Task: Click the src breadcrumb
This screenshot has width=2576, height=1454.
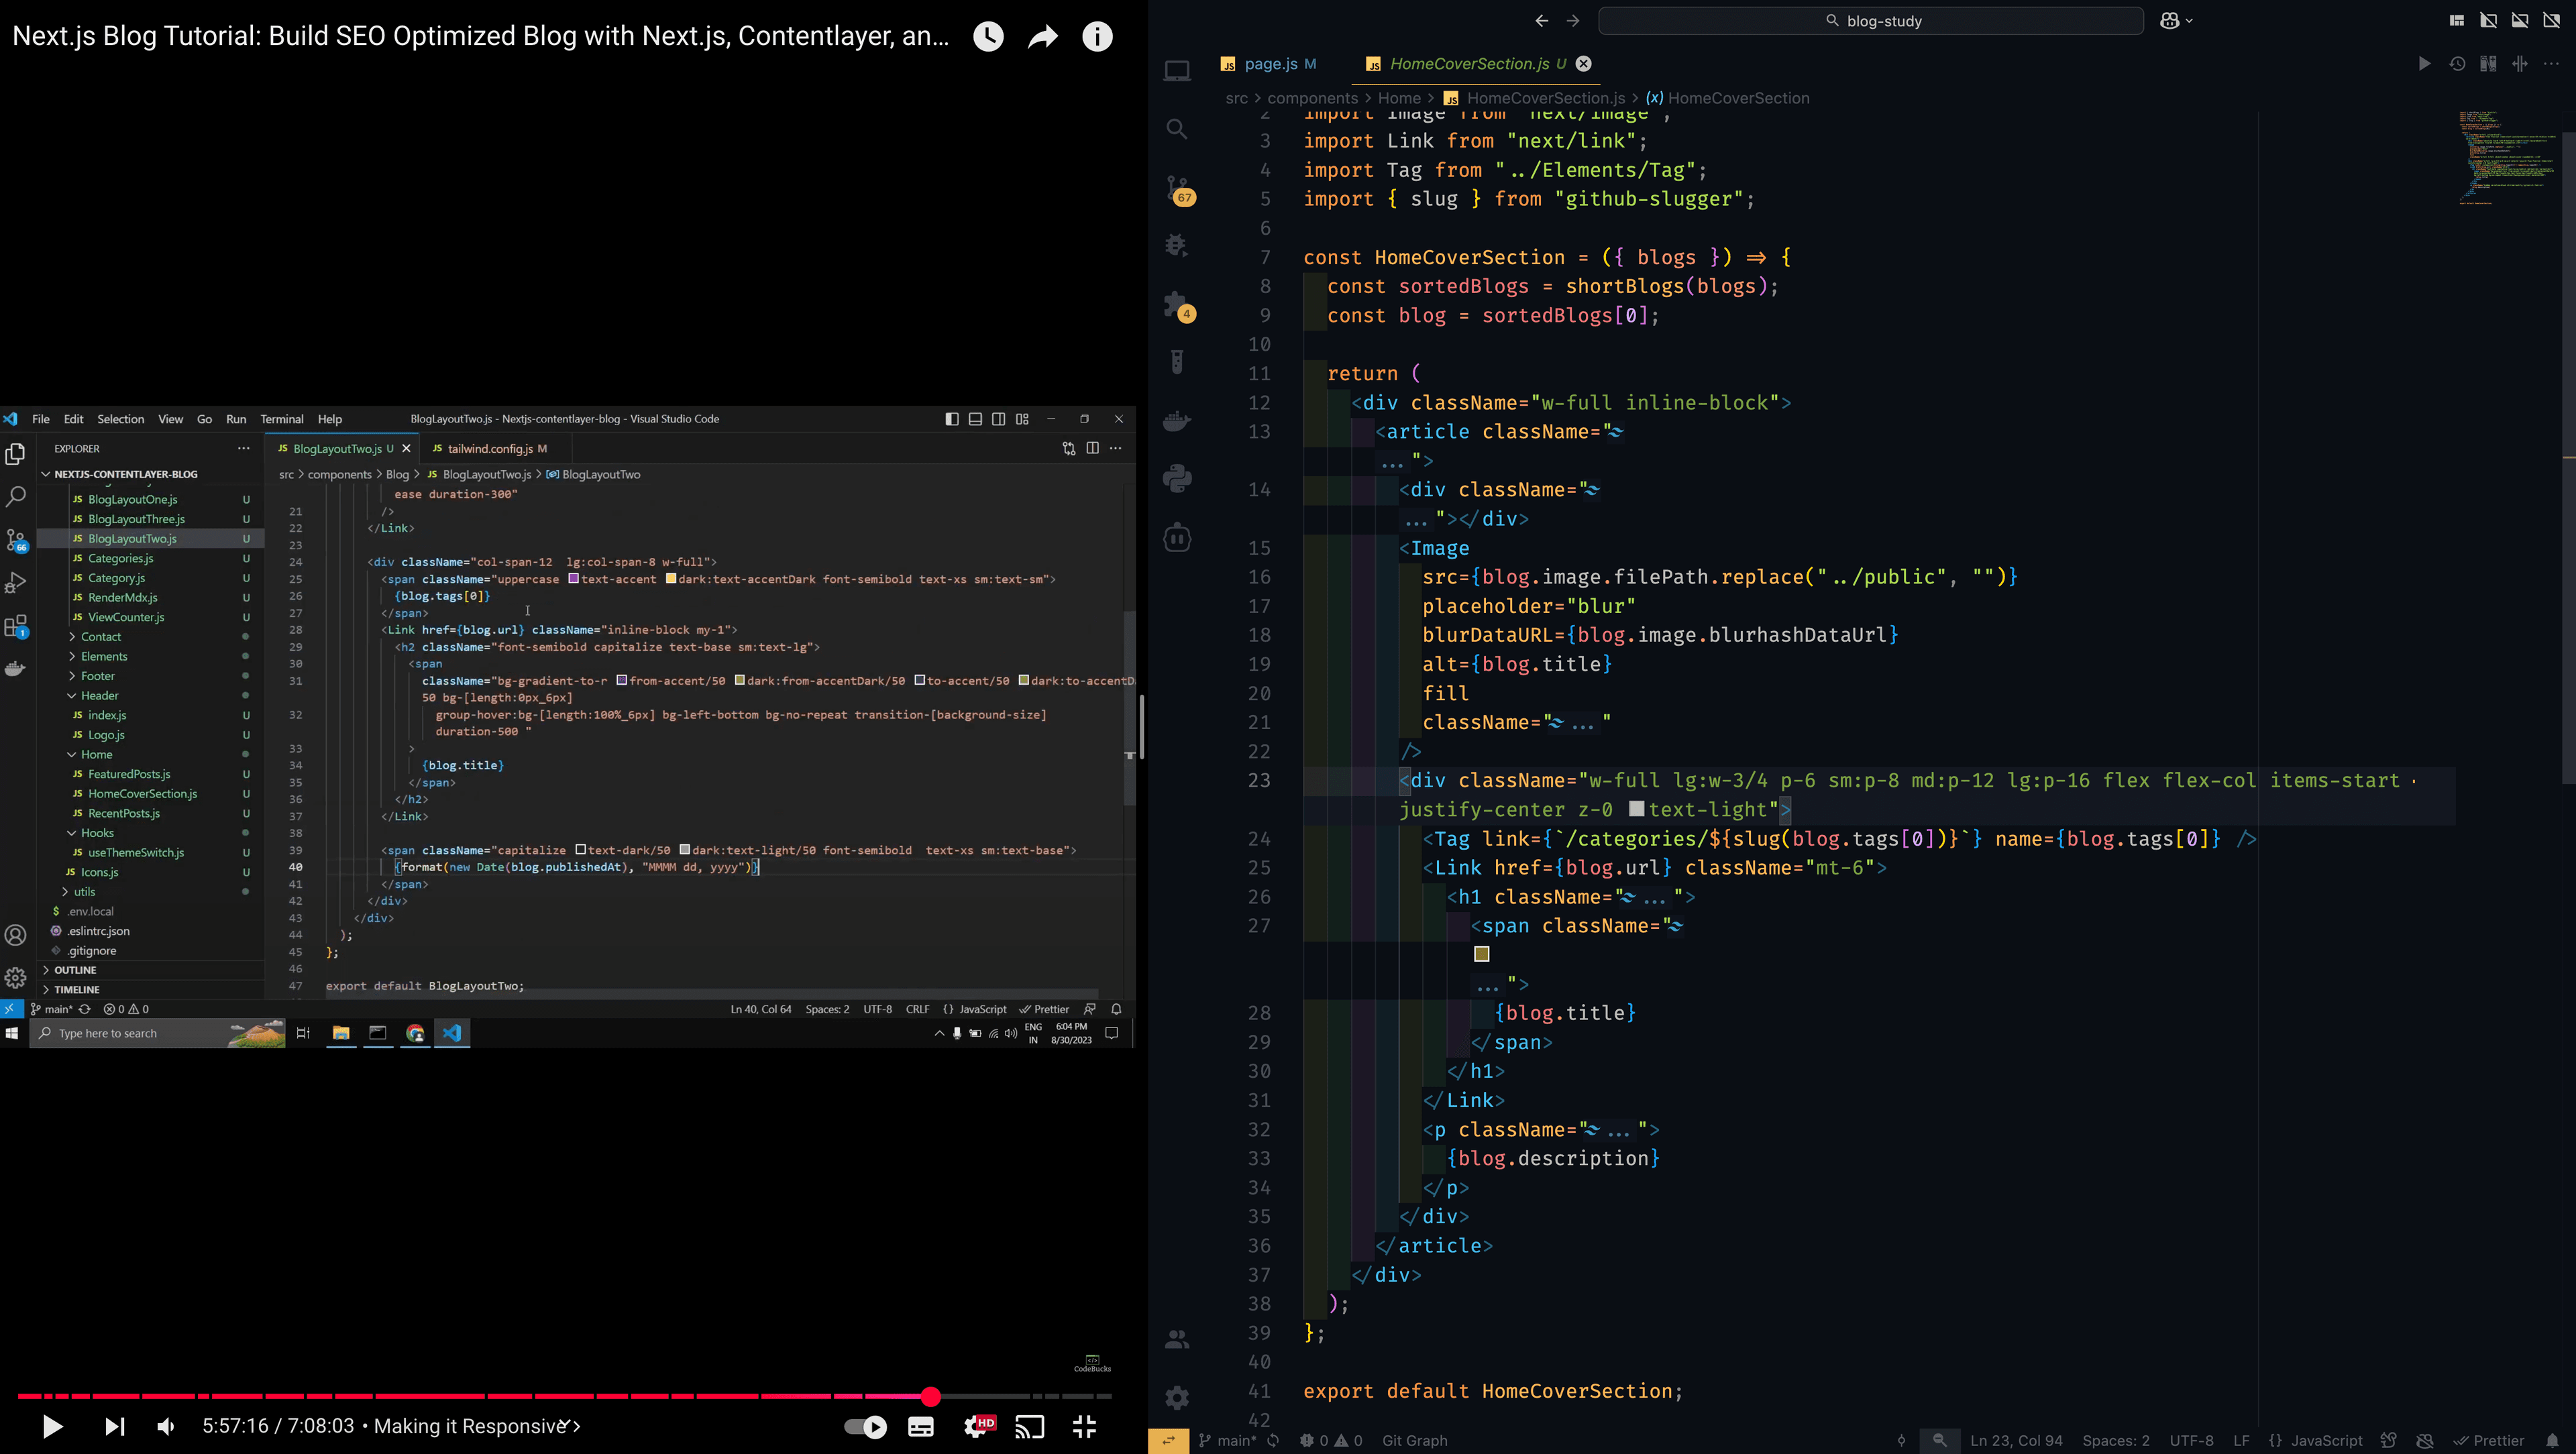Action: (x=1237, y=98)
